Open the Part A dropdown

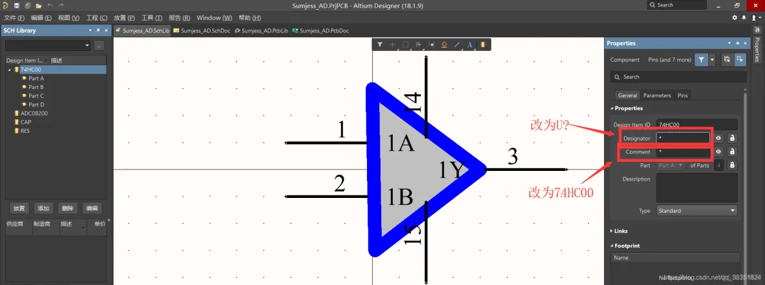coord(671,166)
